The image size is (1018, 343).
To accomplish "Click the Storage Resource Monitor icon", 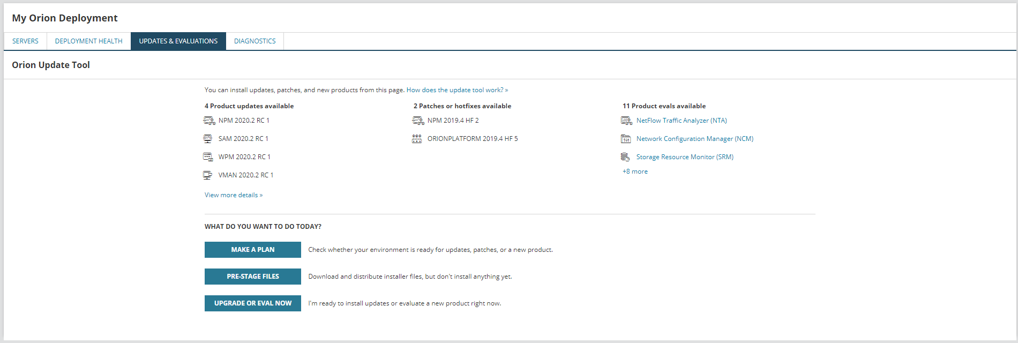I will tap(625, 157).
